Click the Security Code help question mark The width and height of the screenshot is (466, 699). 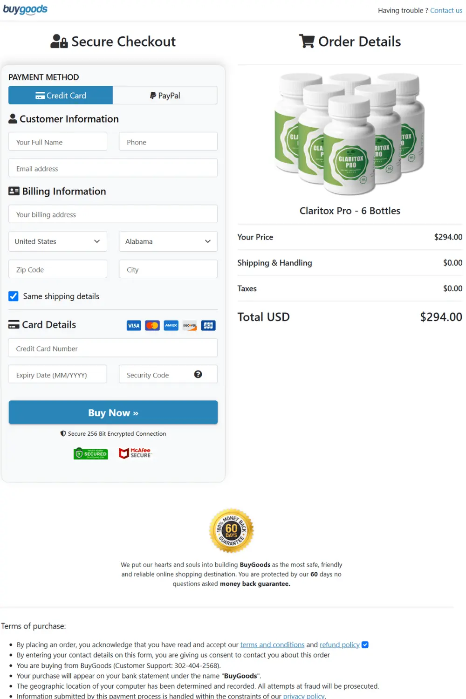click(x=199, y=374)
